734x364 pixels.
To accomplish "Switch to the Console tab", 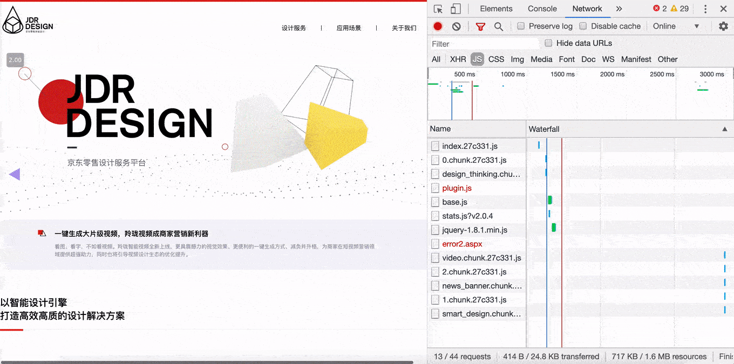I will (x=542, y=9).
